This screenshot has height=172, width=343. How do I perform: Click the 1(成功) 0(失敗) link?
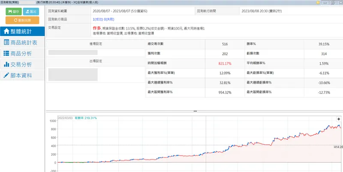pos(103,19)
